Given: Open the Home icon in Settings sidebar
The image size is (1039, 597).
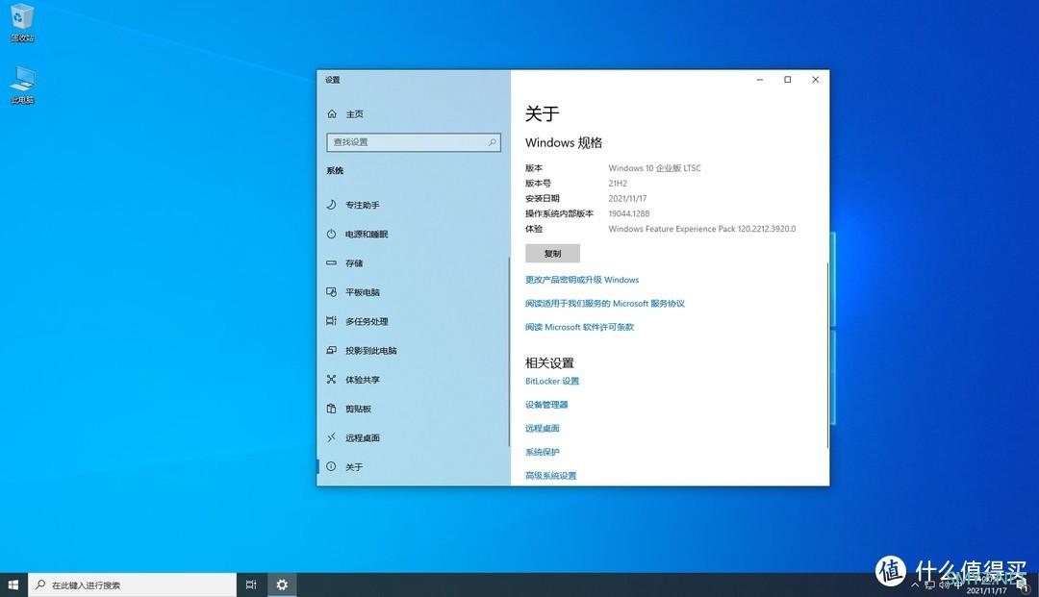Looking at the screenshot, I should 332,113.
